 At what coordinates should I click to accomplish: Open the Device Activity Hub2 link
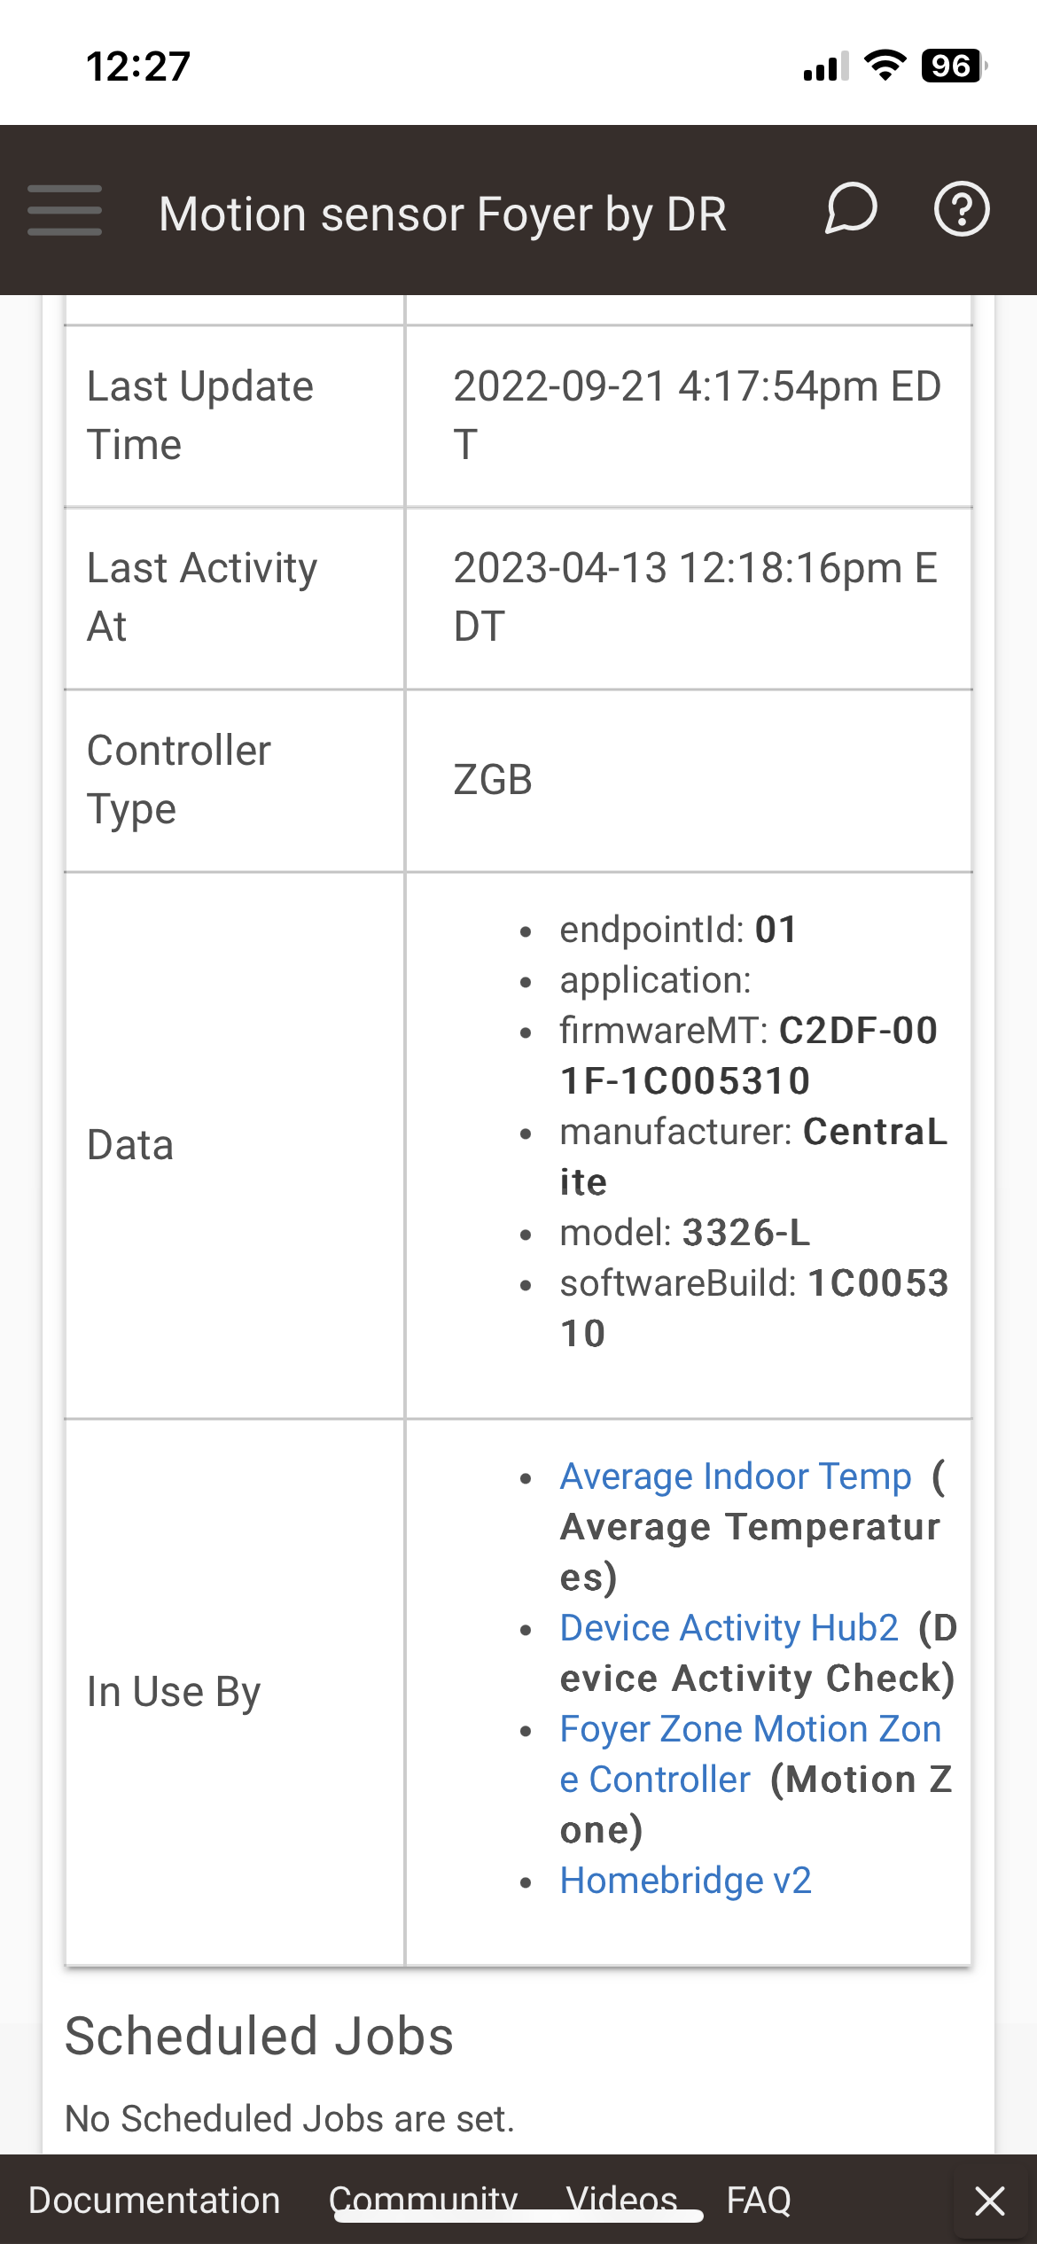[729, 1628]
